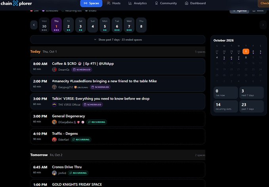Select Thu 8 in the day strip
Screen dimensions: 269x187
[x=141, y=25]
